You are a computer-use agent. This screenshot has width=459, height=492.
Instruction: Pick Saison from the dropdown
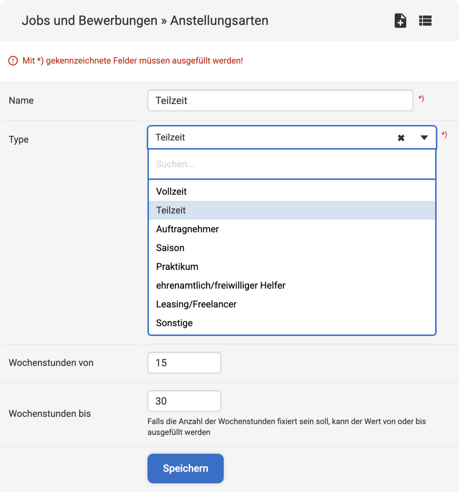pyautogui.click(x=292, y=248)
